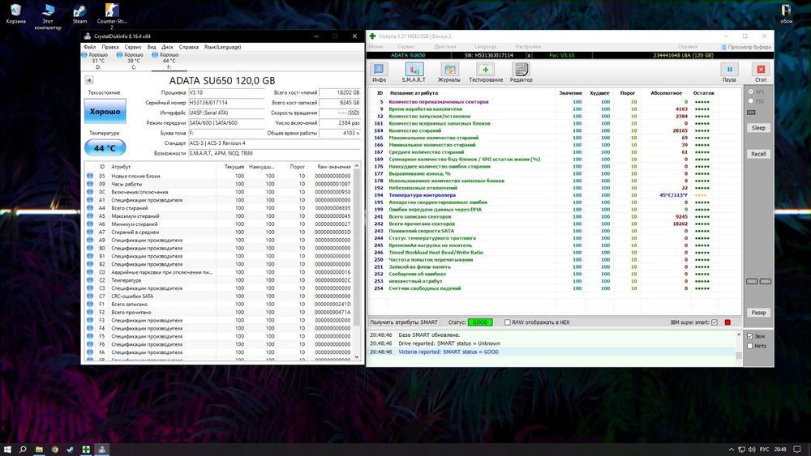Open the обои desktop folder
The width and height of the screenshot is (811, 456).
[786, 14]
